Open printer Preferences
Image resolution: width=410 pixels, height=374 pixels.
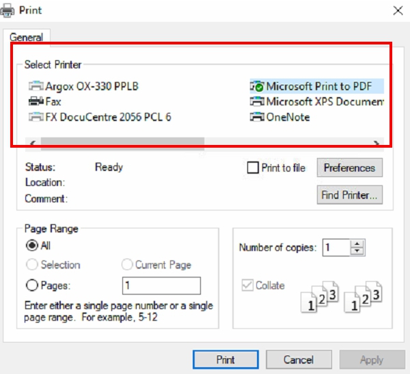tap(350, 168)
